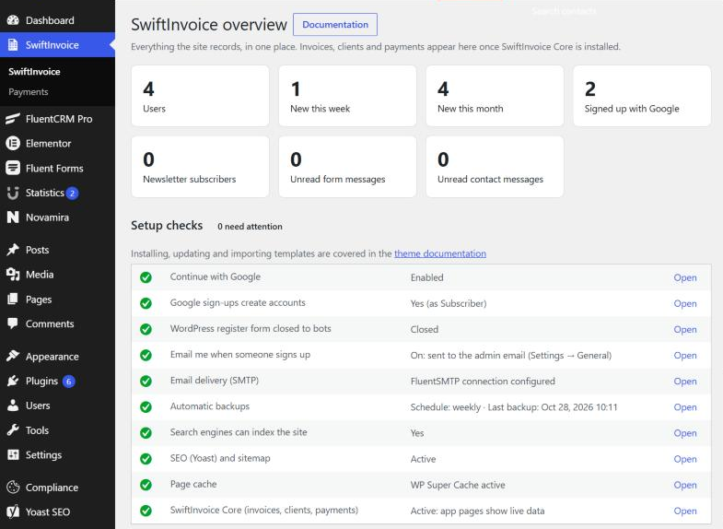Click the Statistics magnet icon
Image resolution: width=723 pixels, height=529 pixels.
pos(13,193)
